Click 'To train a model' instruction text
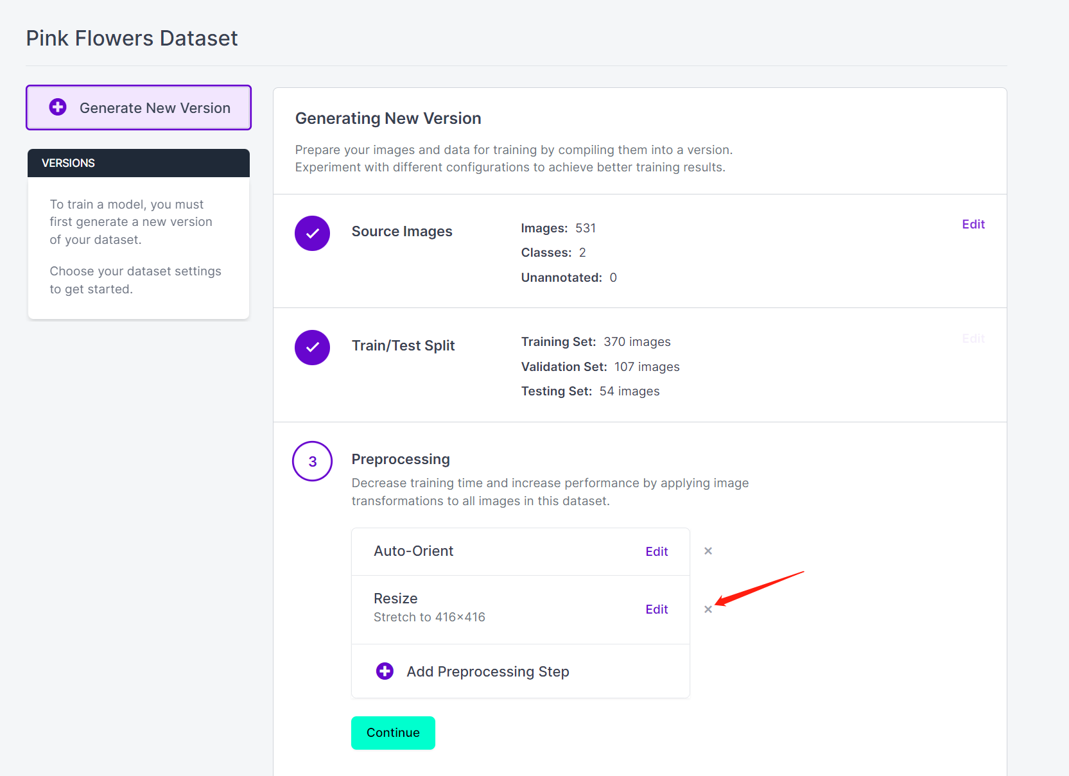Viewport: 1069px width, 776px height. (x=131, y=221)
